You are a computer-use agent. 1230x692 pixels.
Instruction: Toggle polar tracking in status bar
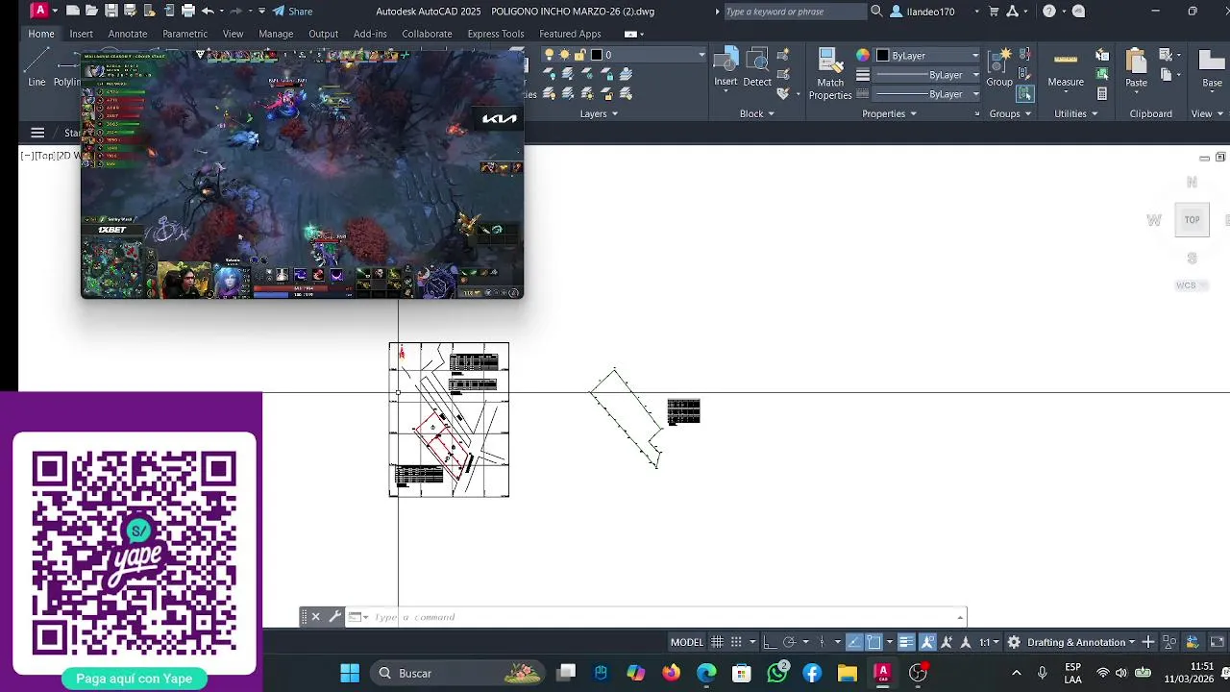pos(789,642)
